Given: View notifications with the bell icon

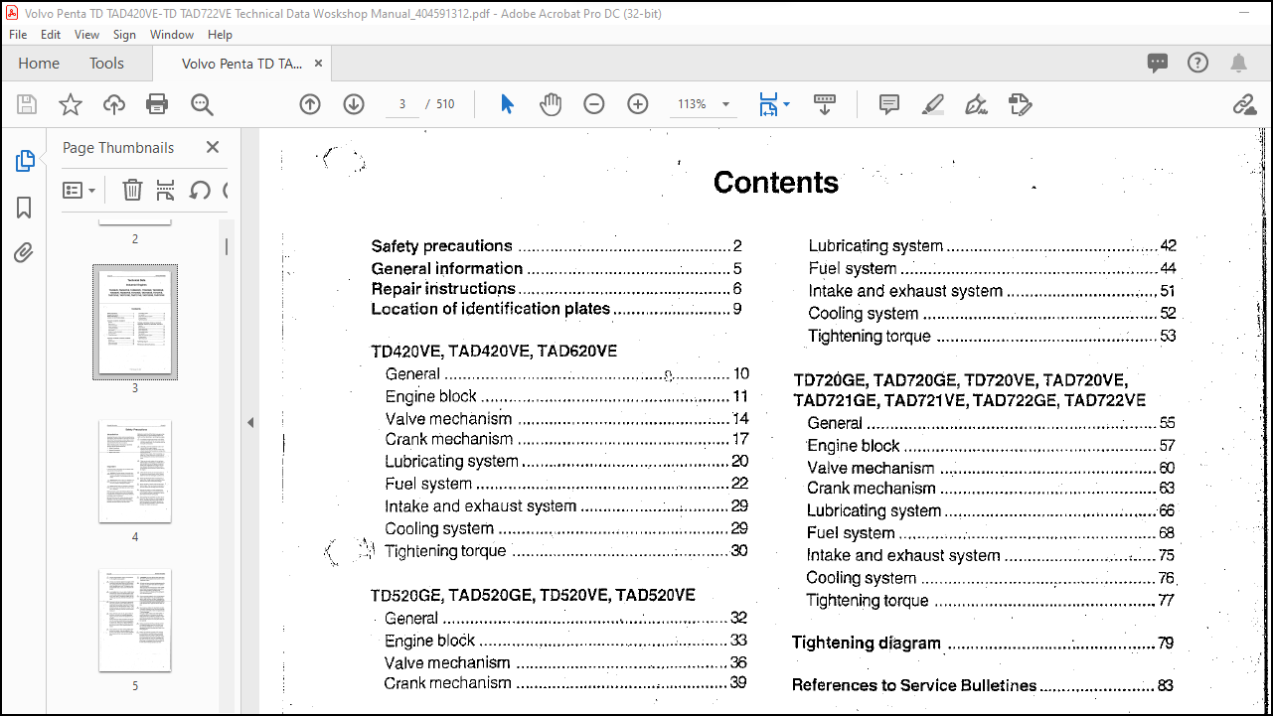Looking at the screenshot, I should [1238, 64].
